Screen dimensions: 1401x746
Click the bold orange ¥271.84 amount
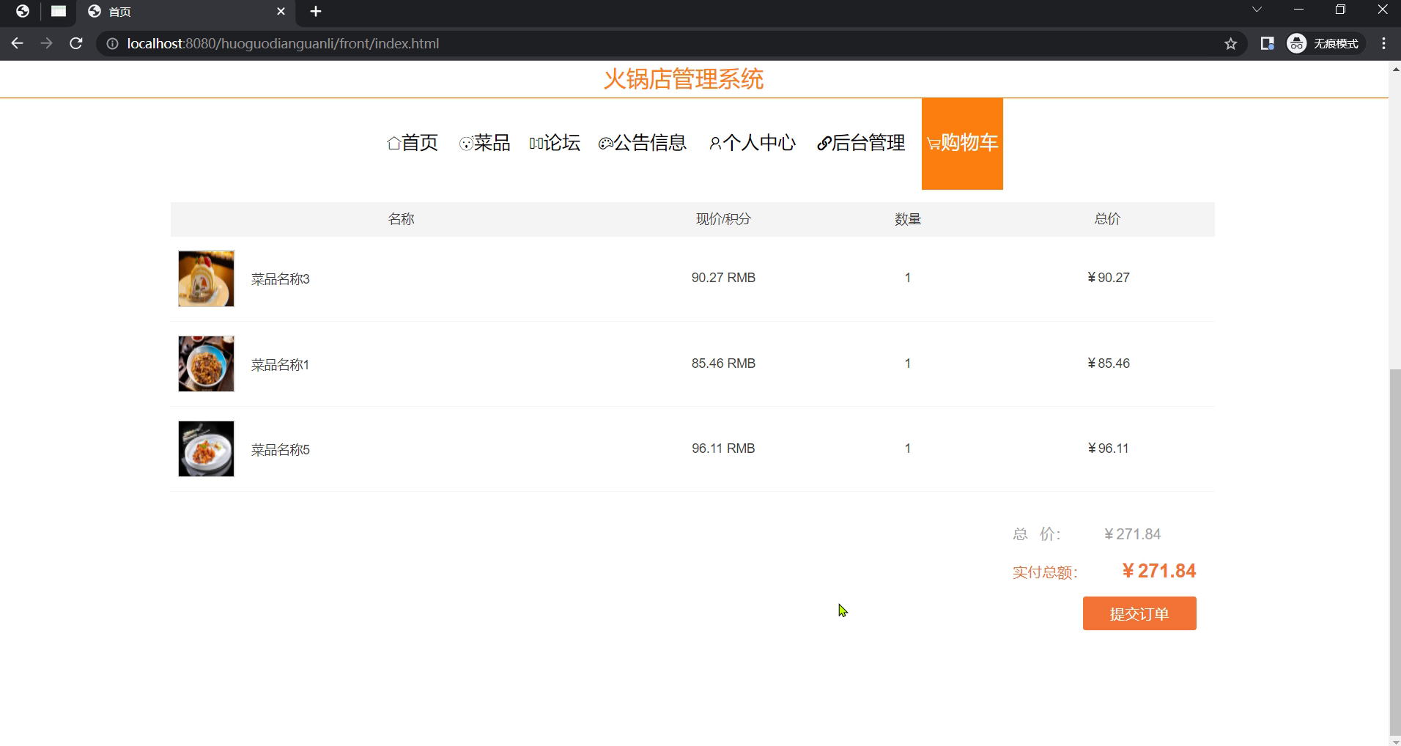(x=1158, y=571)
